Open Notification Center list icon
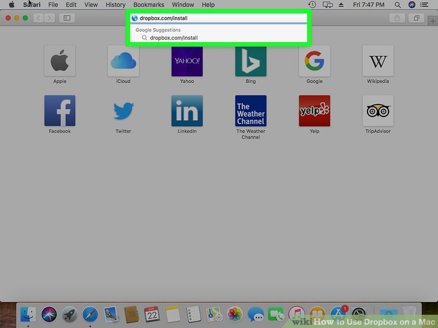 tap(424, 5)
